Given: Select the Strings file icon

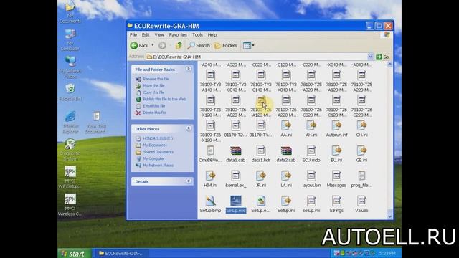Looking at the screenshot, I should (x=336, y=201).
